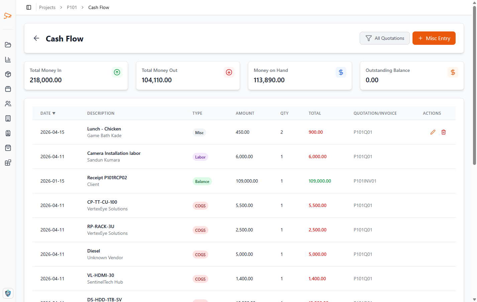Click the vertical scrollbar thumb
477x302 pixels.
474,86
